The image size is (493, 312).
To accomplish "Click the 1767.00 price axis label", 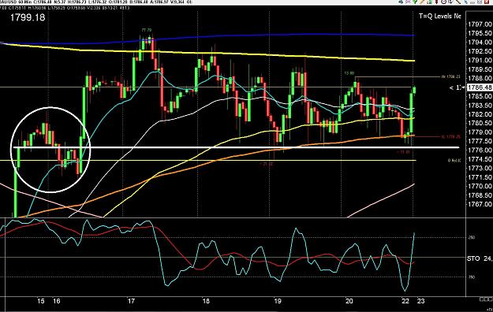I will pos(480,204).
